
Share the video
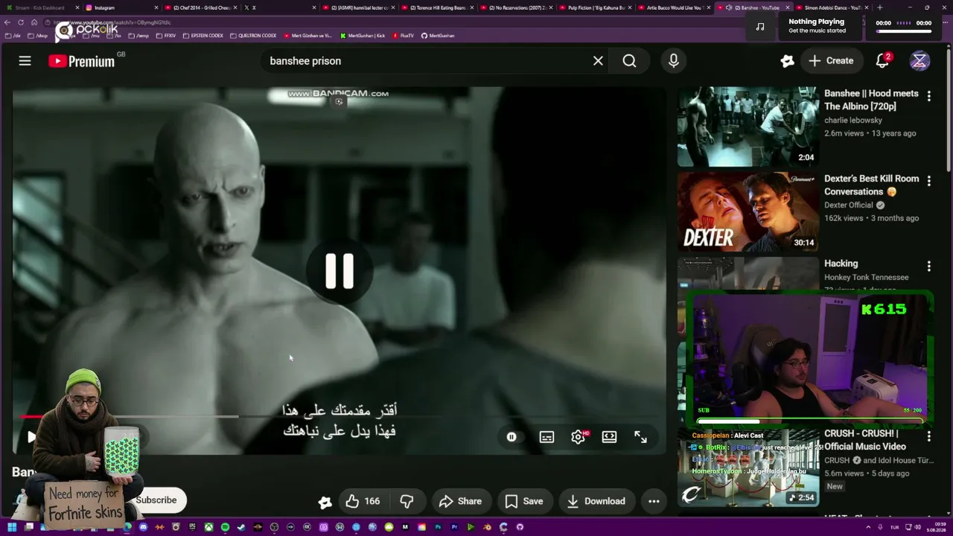460,501
